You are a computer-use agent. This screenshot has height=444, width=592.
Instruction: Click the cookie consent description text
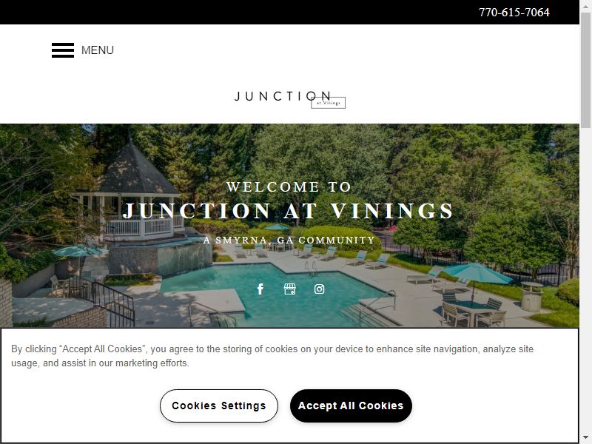272,356
